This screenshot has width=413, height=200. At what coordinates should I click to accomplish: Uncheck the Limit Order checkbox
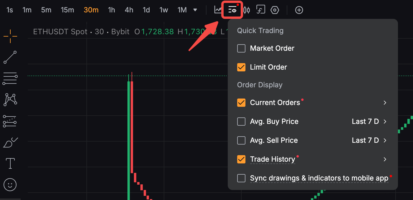pos(241,67)
